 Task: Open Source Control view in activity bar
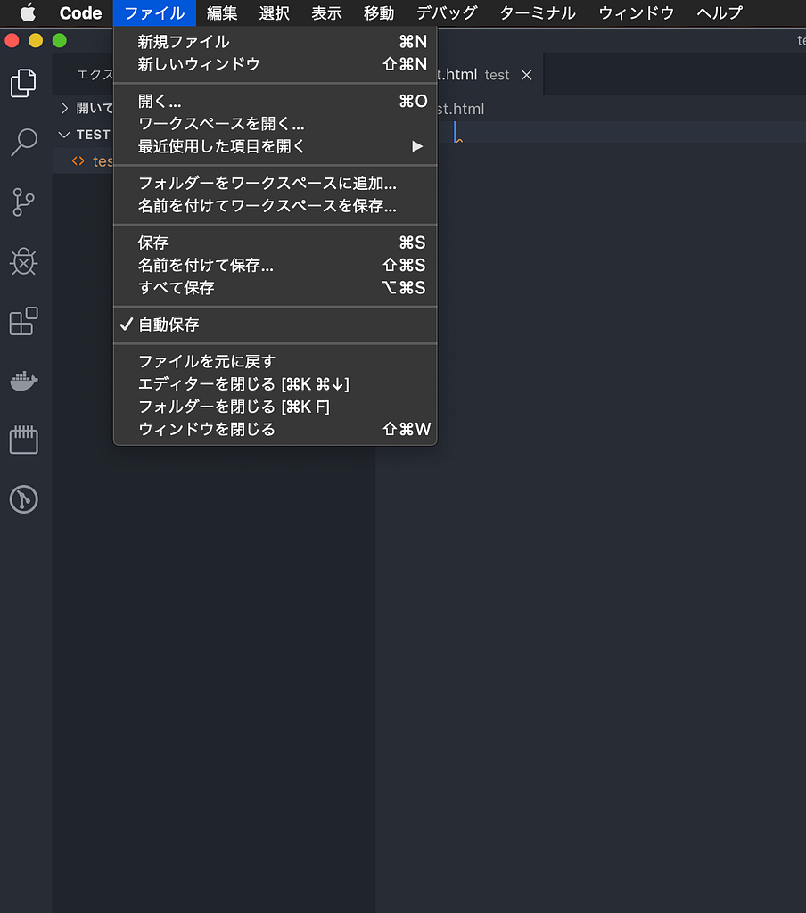click(23, 202)
